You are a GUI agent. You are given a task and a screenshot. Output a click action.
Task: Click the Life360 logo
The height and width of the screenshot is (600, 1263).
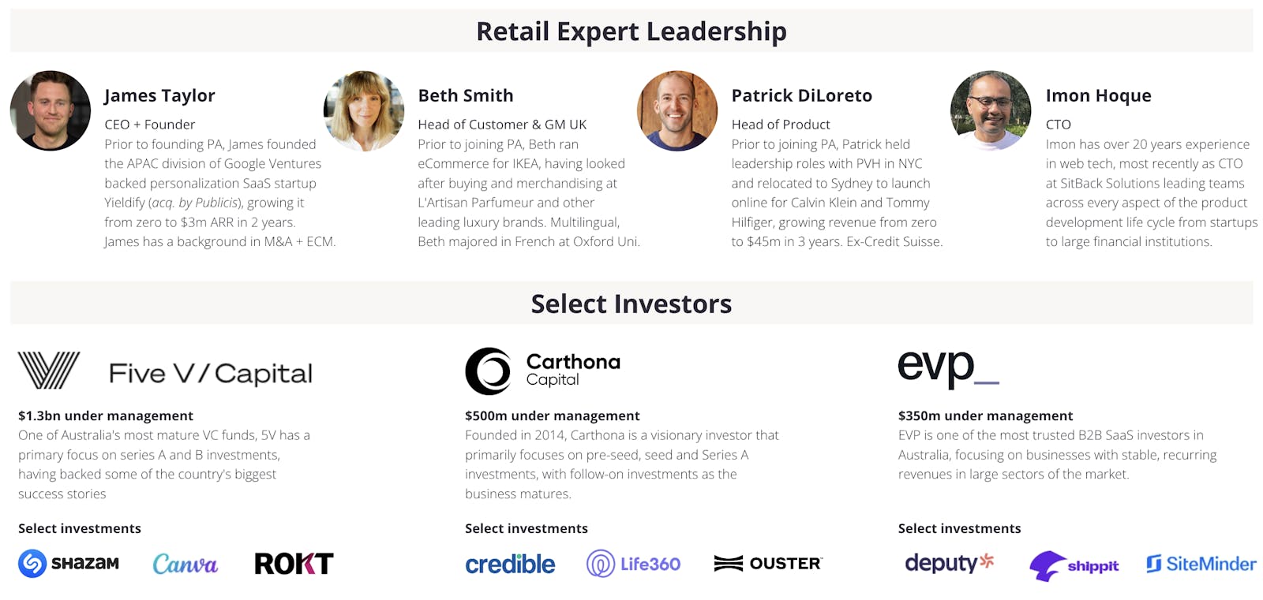tap(633, 564)
